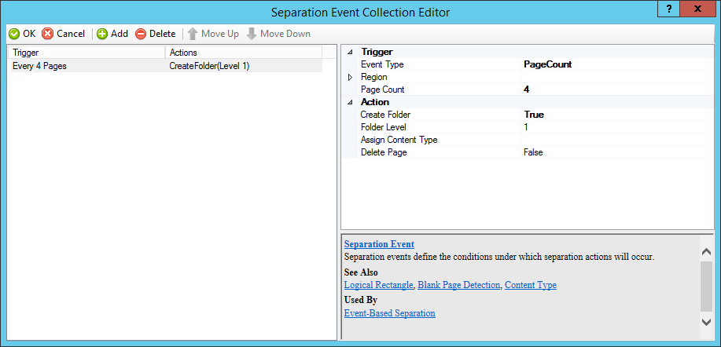Image resolution: width=721 pixels, height=347 pixels.
Task: Open the Logical Rectangle help link
Action: coord(378,285)
